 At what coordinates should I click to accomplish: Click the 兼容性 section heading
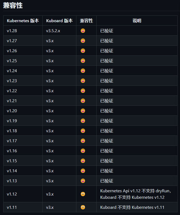point(13,6)
